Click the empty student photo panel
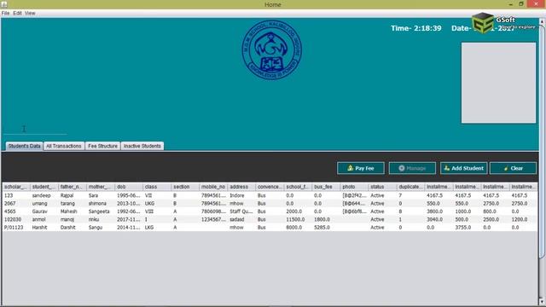 tap(498, 83)
